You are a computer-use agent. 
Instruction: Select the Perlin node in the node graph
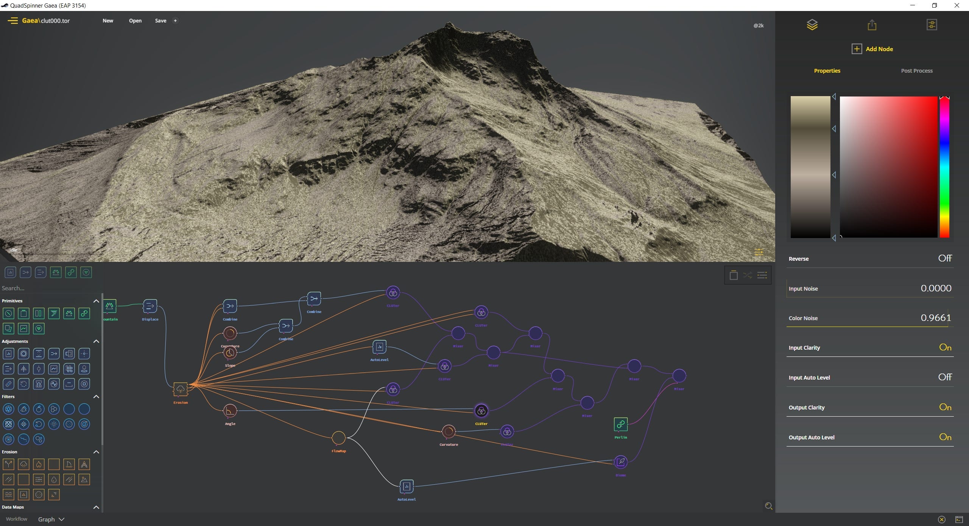coord(620,424)
